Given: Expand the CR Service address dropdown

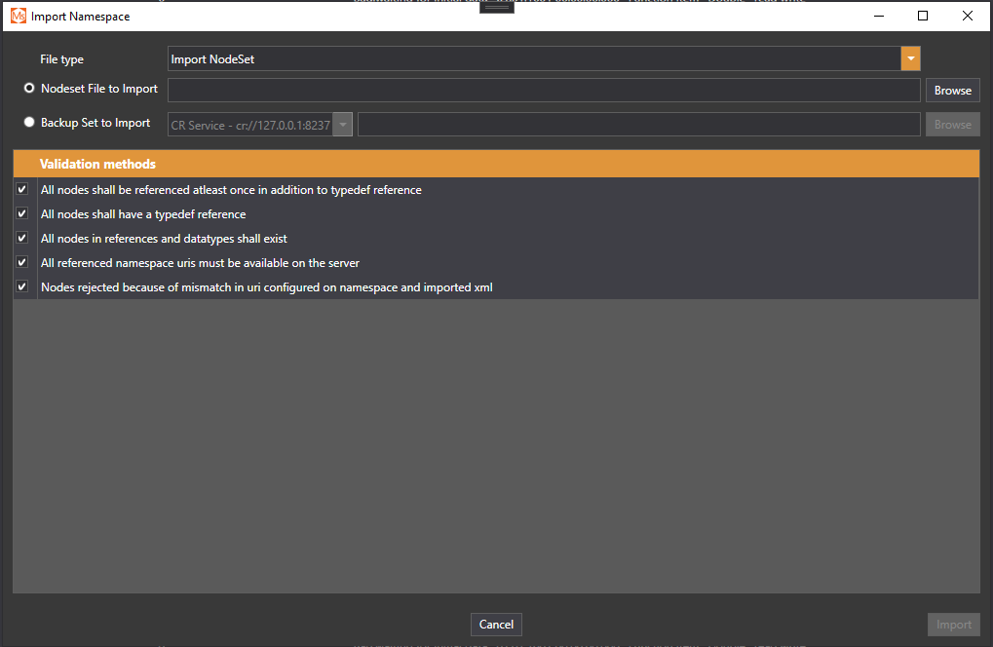Looking at the screenshot, I should tap(343, 125).
